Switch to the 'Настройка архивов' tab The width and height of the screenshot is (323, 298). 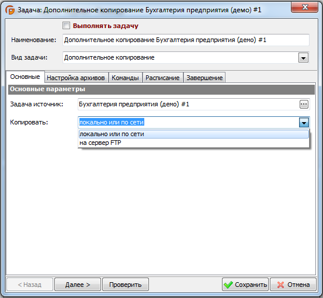pyautogui.click(x=76, y=78)
